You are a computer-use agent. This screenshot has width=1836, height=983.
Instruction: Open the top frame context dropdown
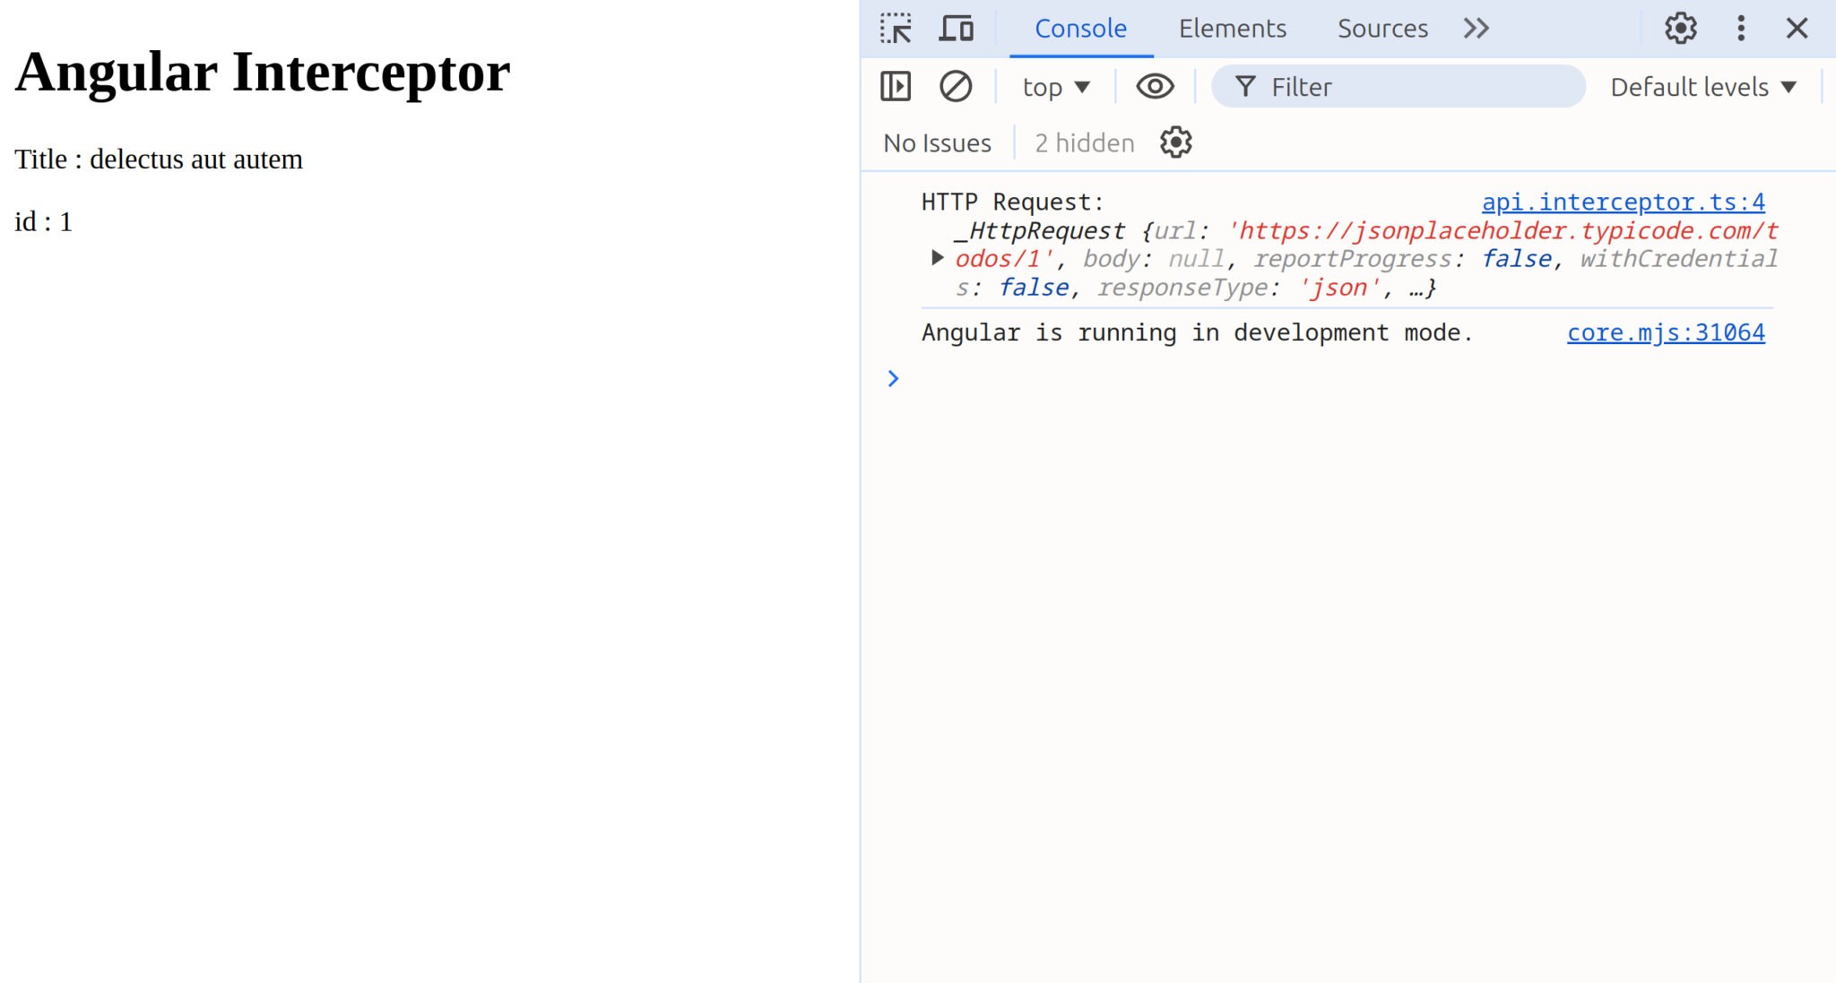pos(1056,86)
